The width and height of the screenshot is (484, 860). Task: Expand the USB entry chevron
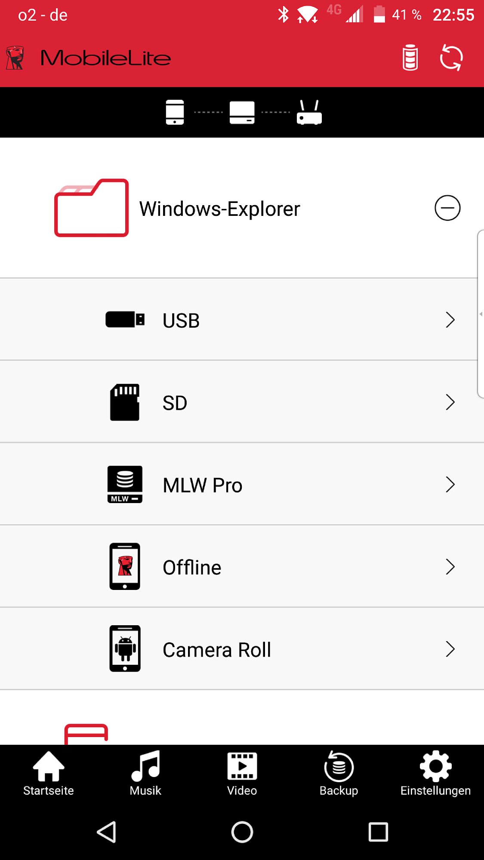click(x=450, y=319)
